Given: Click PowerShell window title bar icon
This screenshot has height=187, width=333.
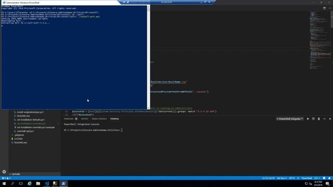Looking at the screenshot, I should tap(4, 3).
